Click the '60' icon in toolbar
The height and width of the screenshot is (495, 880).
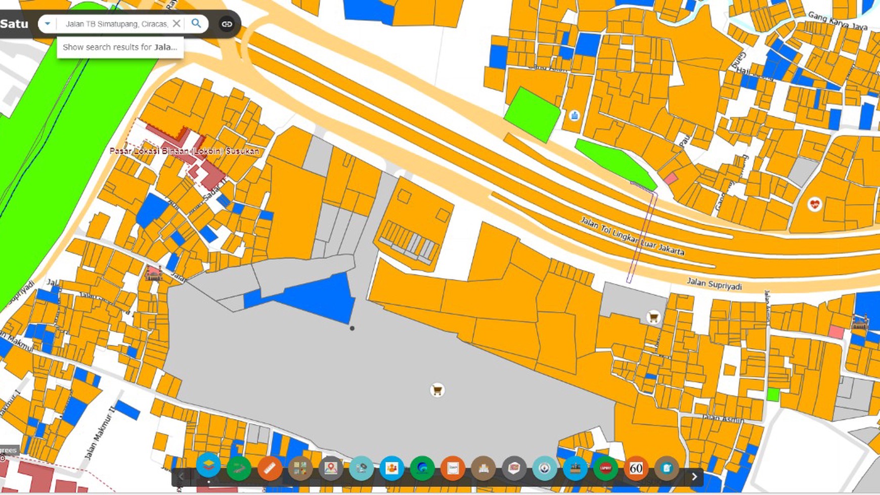click(636, 468)
